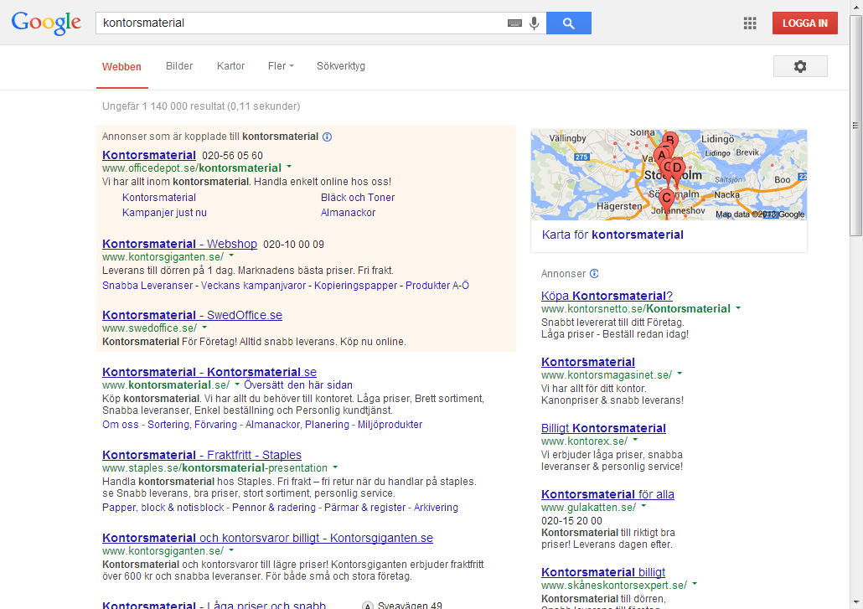Open Produkter A-Ö sitelink
This screenshot has height=609, width=863.
click(x=437, y=286)
